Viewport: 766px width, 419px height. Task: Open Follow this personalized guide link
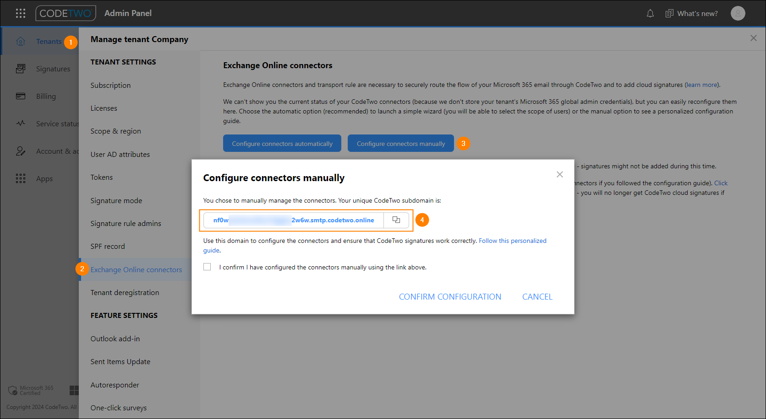513,241
